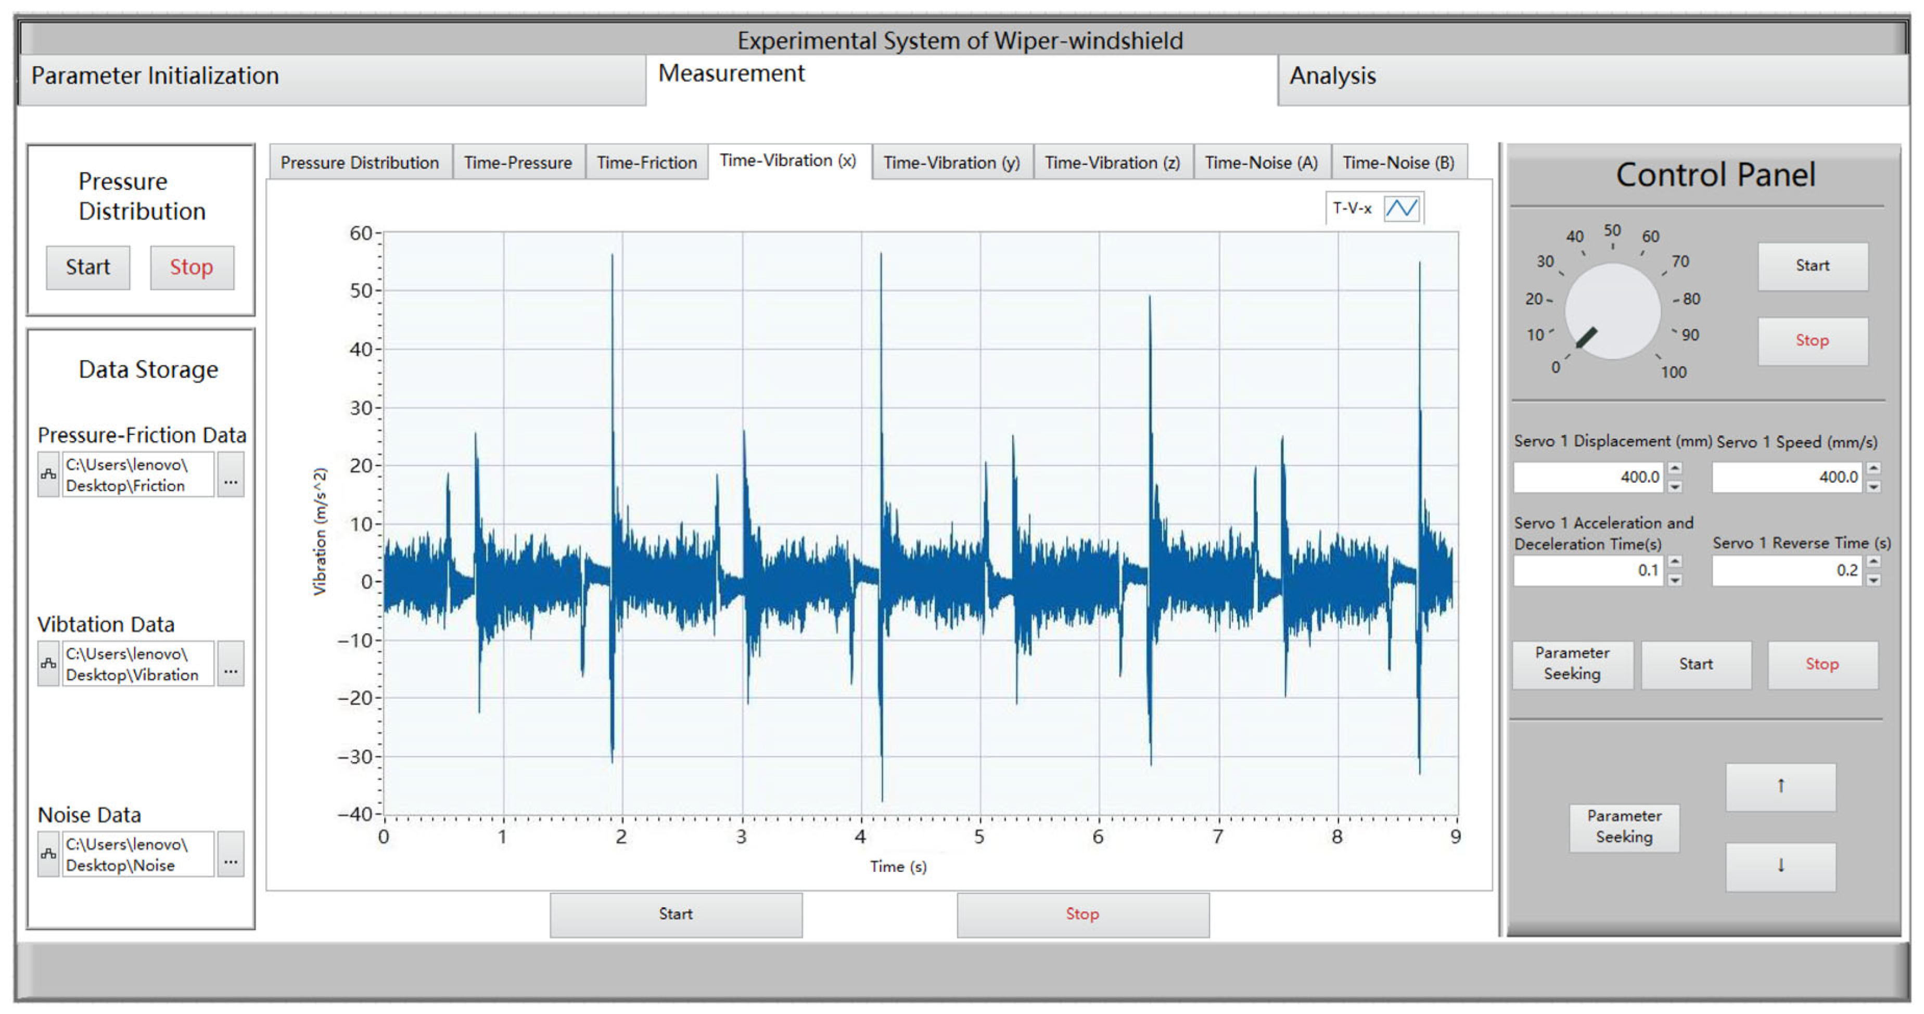Click the T-V-x plot legend waveform icon
Image resolution: width=1924 pixels, height=1014 pixels.
coord(1401,208)
